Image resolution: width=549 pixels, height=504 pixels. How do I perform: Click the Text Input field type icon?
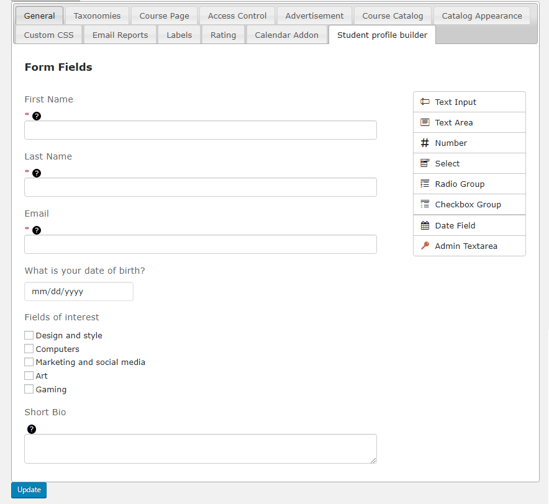tap(425, 102)
